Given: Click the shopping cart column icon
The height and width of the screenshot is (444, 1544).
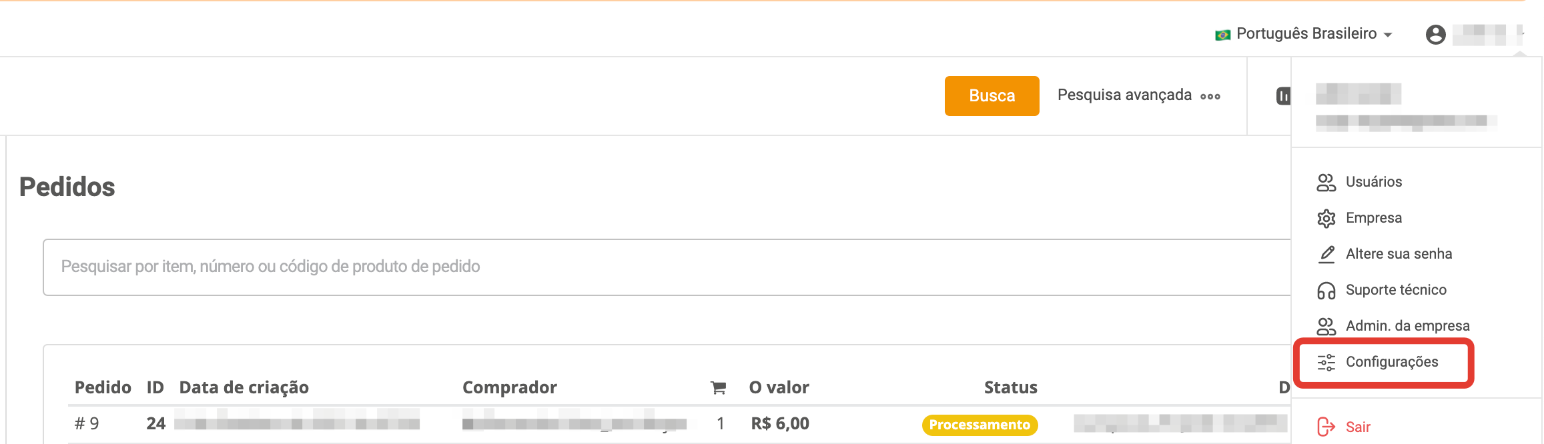Looking at the screenshot, I should click(x=719, y=388).
